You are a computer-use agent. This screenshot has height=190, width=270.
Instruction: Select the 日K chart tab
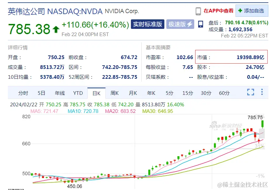coord(96,93)
